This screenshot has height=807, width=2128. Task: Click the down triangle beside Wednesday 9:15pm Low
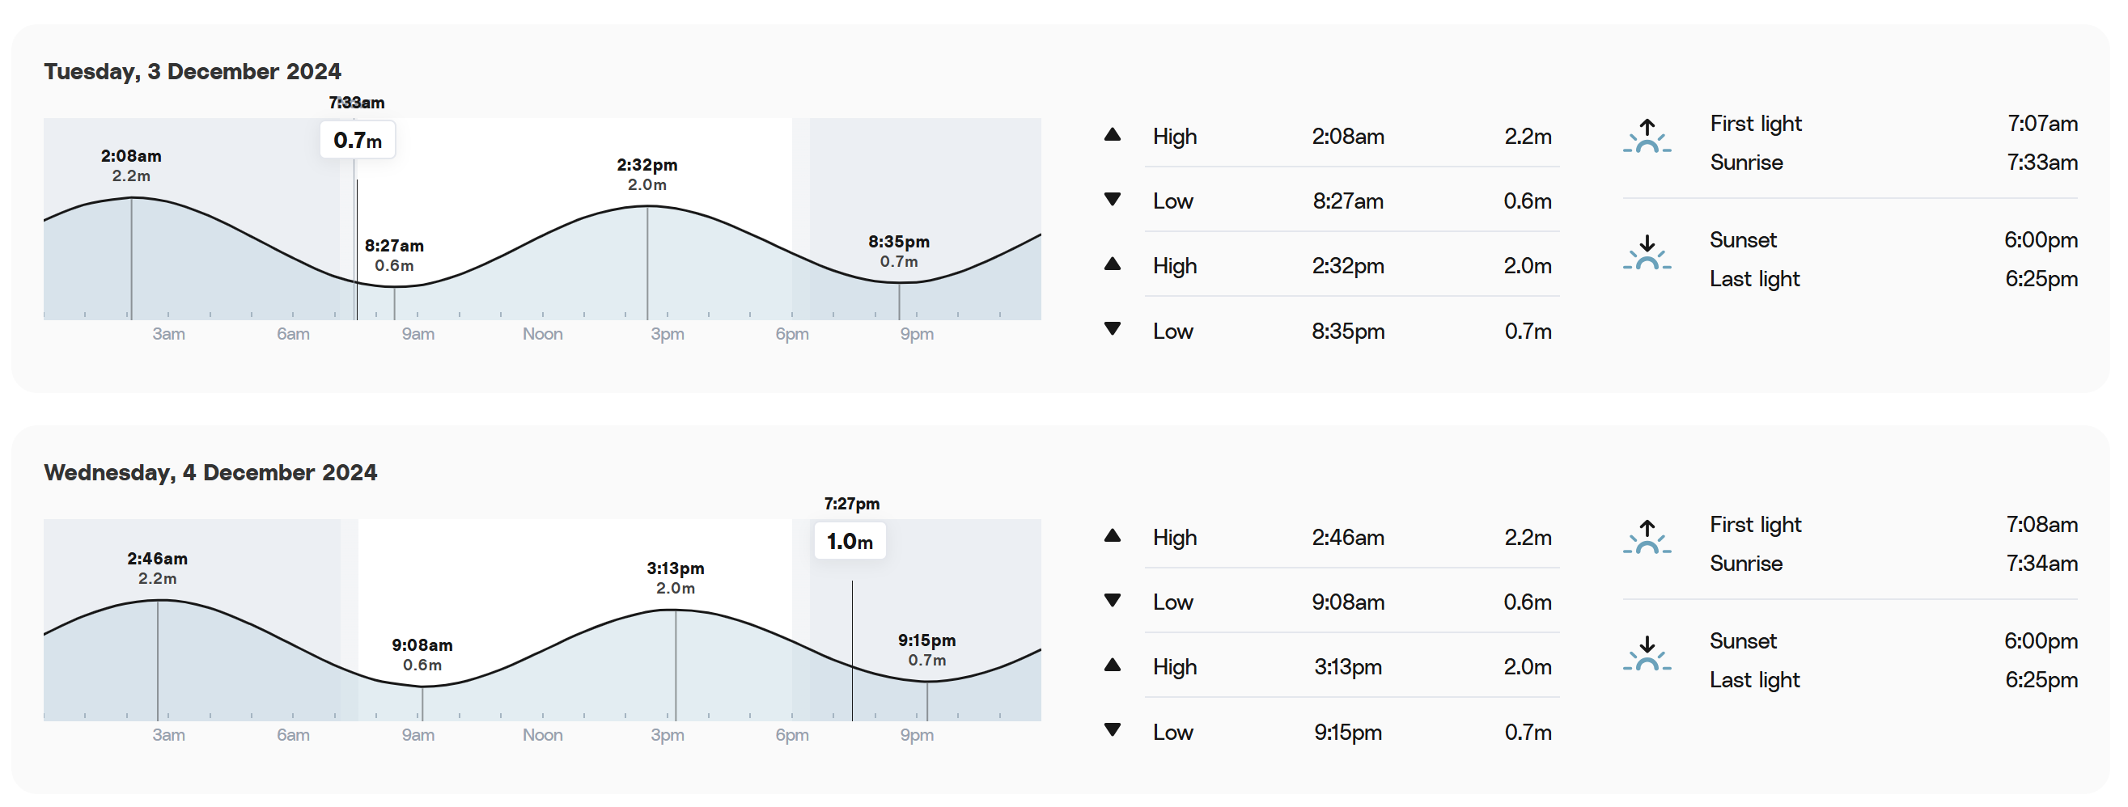click(1112, 730)
